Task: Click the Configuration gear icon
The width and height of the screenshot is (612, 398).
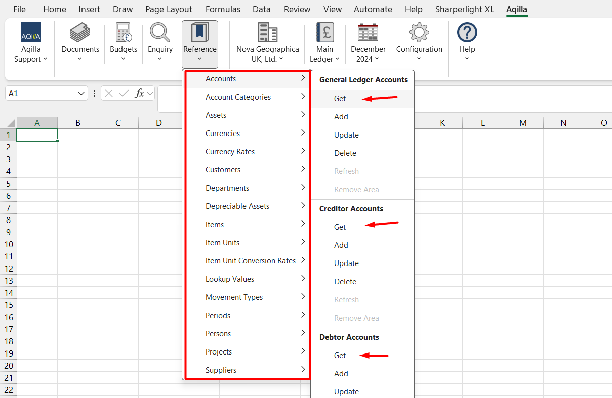Action: [x=419, y=32]
